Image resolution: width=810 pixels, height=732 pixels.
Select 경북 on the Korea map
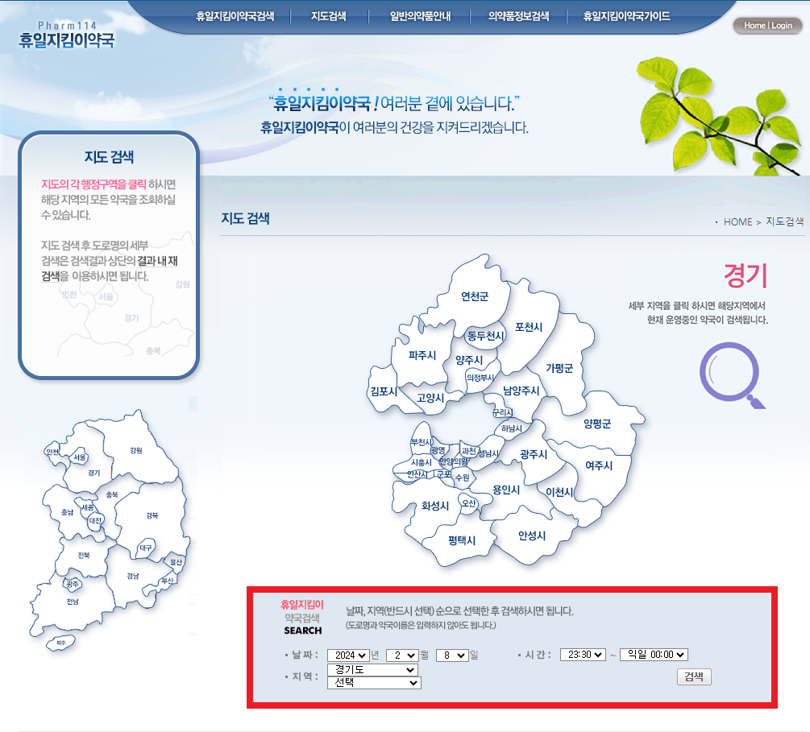(152, 515)
